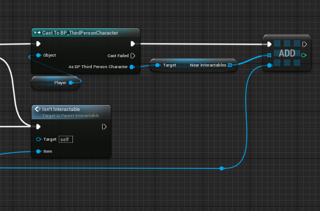Click the function icon on Isn't Interactable header

(37, 109)
